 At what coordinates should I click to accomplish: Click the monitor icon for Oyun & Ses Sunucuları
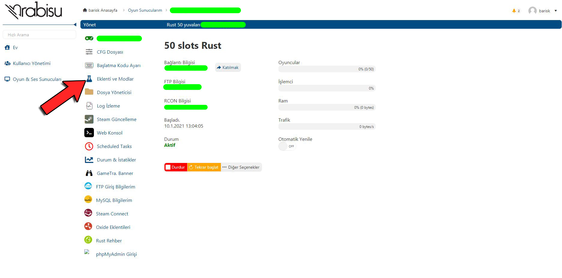(x=7, y=79)
